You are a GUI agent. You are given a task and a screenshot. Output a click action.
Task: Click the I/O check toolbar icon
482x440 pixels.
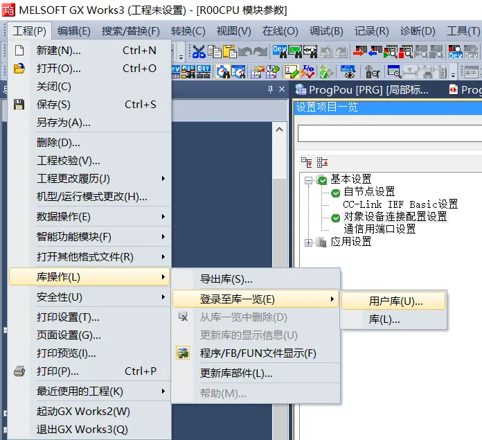pos(307,71)
